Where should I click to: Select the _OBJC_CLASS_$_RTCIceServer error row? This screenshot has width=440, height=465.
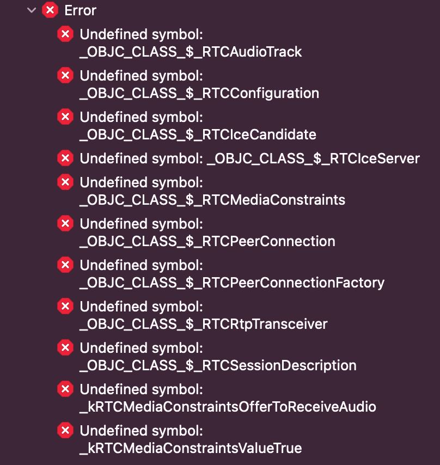[249, 158]
